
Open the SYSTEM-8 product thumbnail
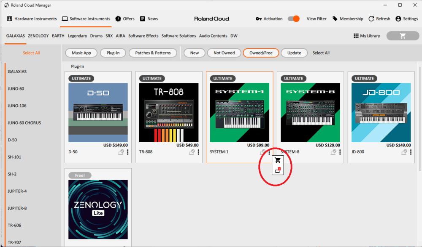tap(310, 112)
